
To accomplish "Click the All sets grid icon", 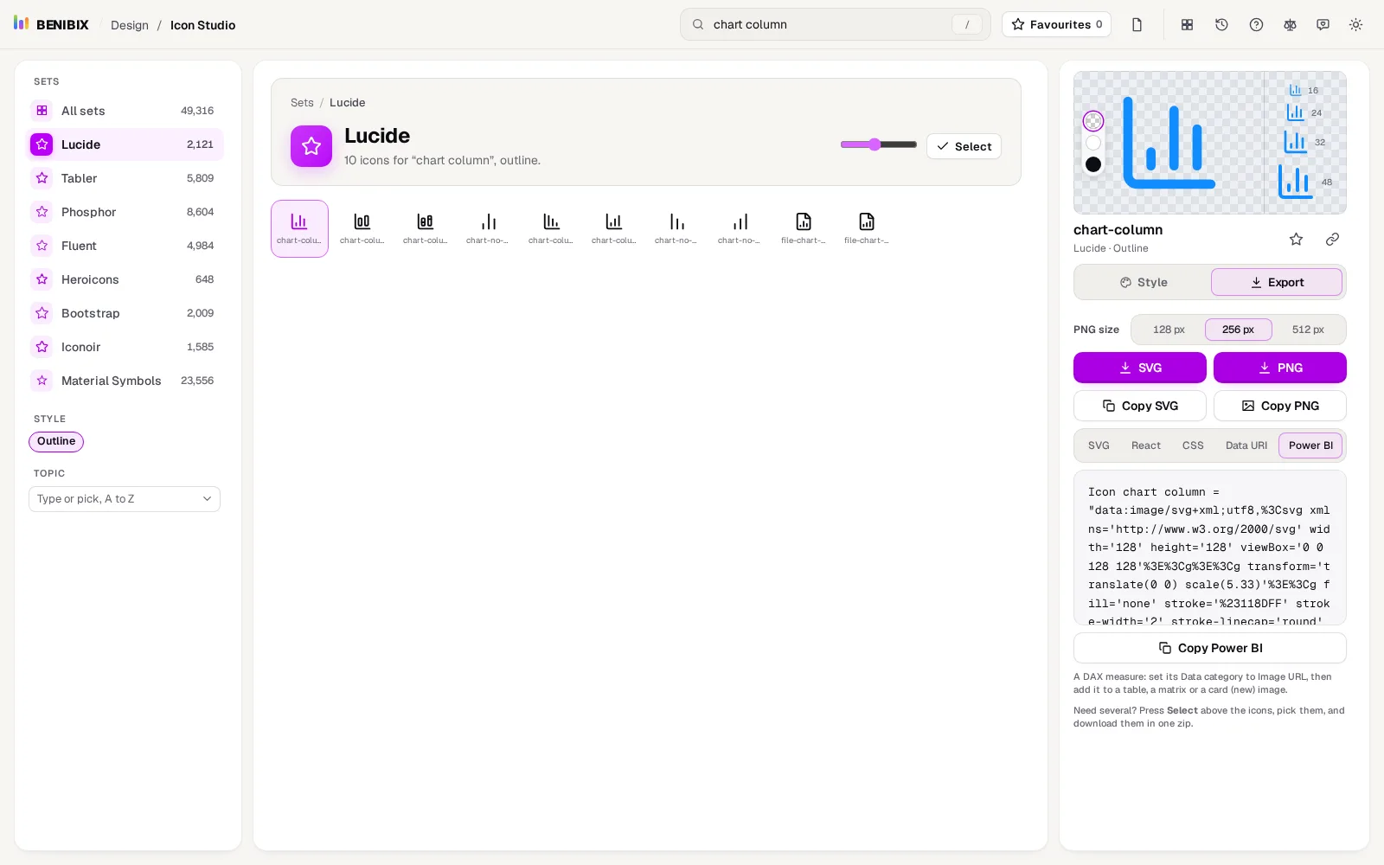I will [42, 111].
